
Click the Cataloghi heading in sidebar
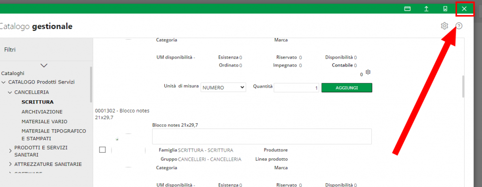pyautogui.click(x=13, y=73)
